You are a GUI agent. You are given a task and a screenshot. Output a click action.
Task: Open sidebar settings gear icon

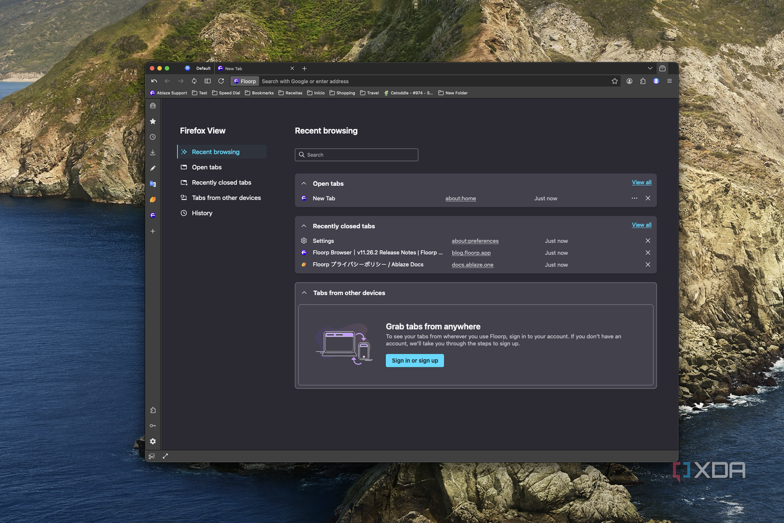[x=153, y=441]
